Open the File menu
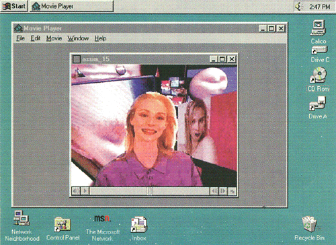 20,38
